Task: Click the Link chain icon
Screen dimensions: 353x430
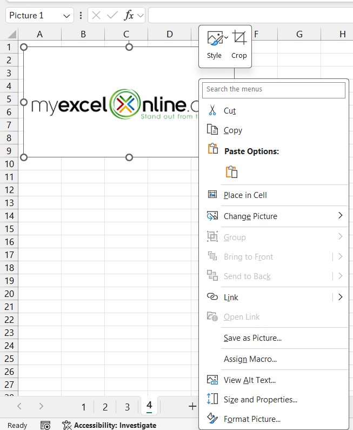Action: pyautogui.click(x=212, y=297)
